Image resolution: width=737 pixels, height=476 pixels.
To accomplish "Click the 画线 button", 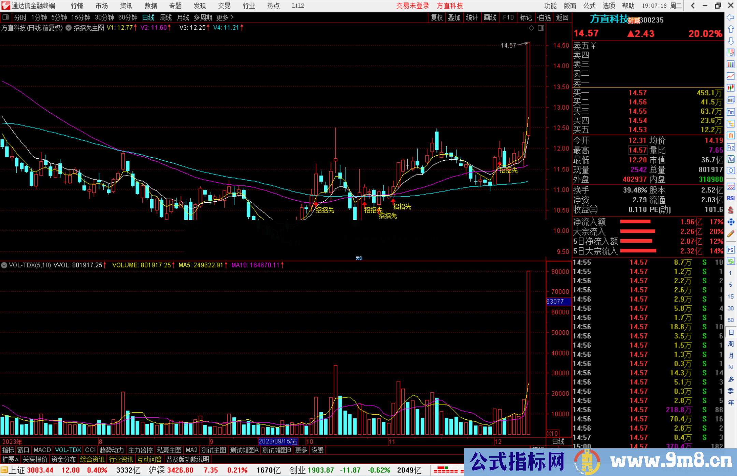I will coord(490,17).
